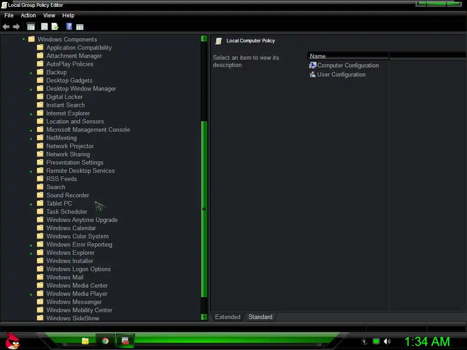Expand the Windows Error Reporting node
Screen dimensions: 467x350
31,245
